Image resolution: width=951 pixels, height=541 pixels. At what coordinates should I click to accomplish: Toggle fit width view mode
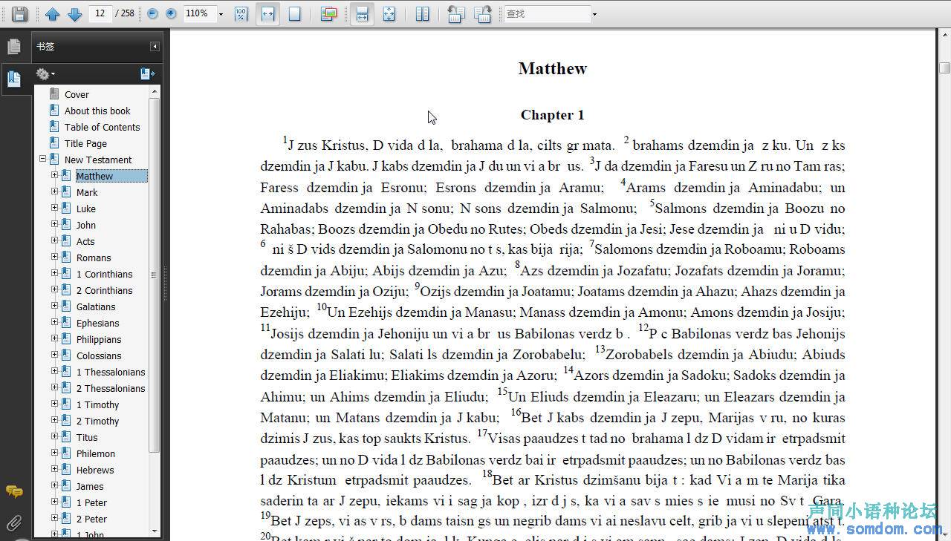point(267,13)
